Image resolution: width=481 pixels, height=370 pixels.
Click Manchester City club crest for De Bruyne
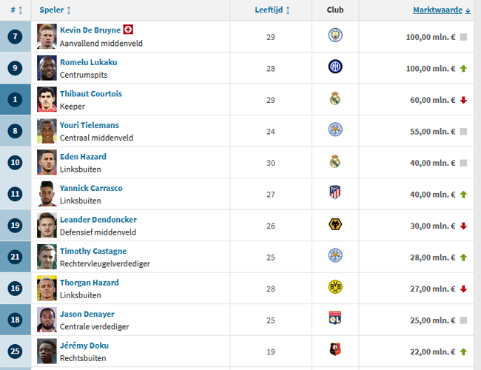335,36
